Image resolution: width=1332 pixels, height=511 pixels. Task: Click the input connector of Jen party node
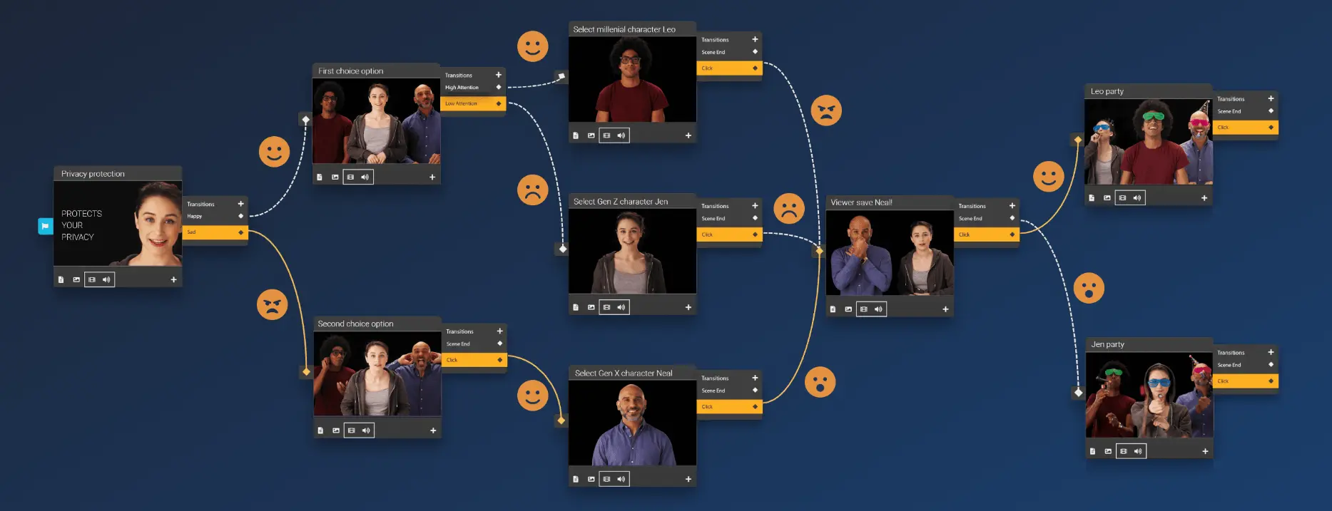coord(1079,392)
